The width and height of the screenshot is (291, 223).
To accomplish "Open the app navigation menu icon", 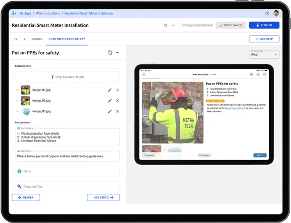I will (14, 13).
